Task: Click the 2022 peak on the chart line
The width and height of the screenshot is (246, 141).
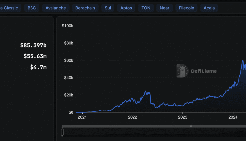Action: 146,91
